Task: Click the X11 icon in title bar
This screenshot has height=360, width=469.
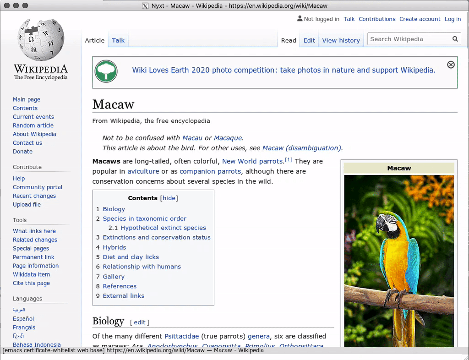Action: click(145, 5)
